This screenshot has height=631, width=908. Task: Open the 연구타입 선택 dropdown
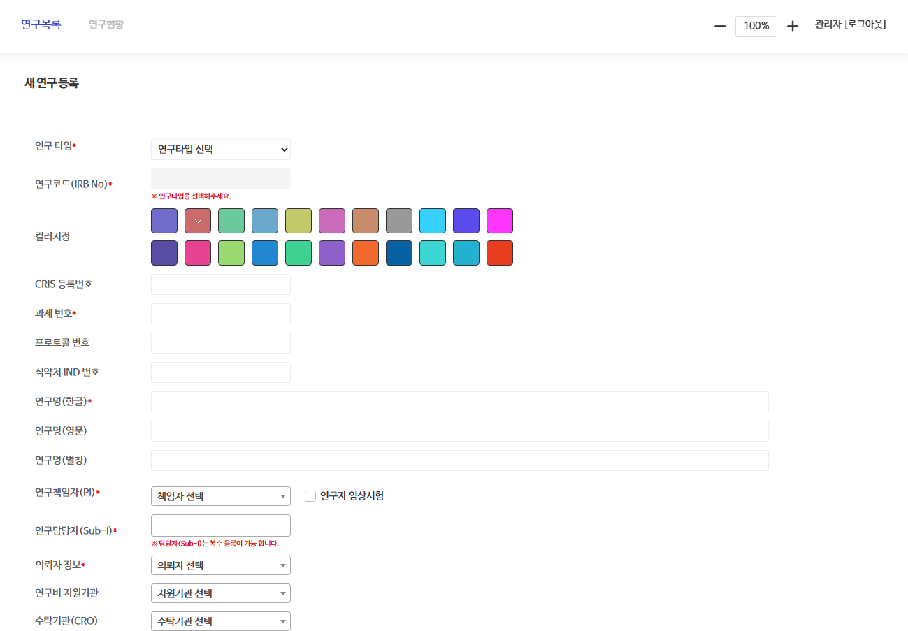(220, 150)
